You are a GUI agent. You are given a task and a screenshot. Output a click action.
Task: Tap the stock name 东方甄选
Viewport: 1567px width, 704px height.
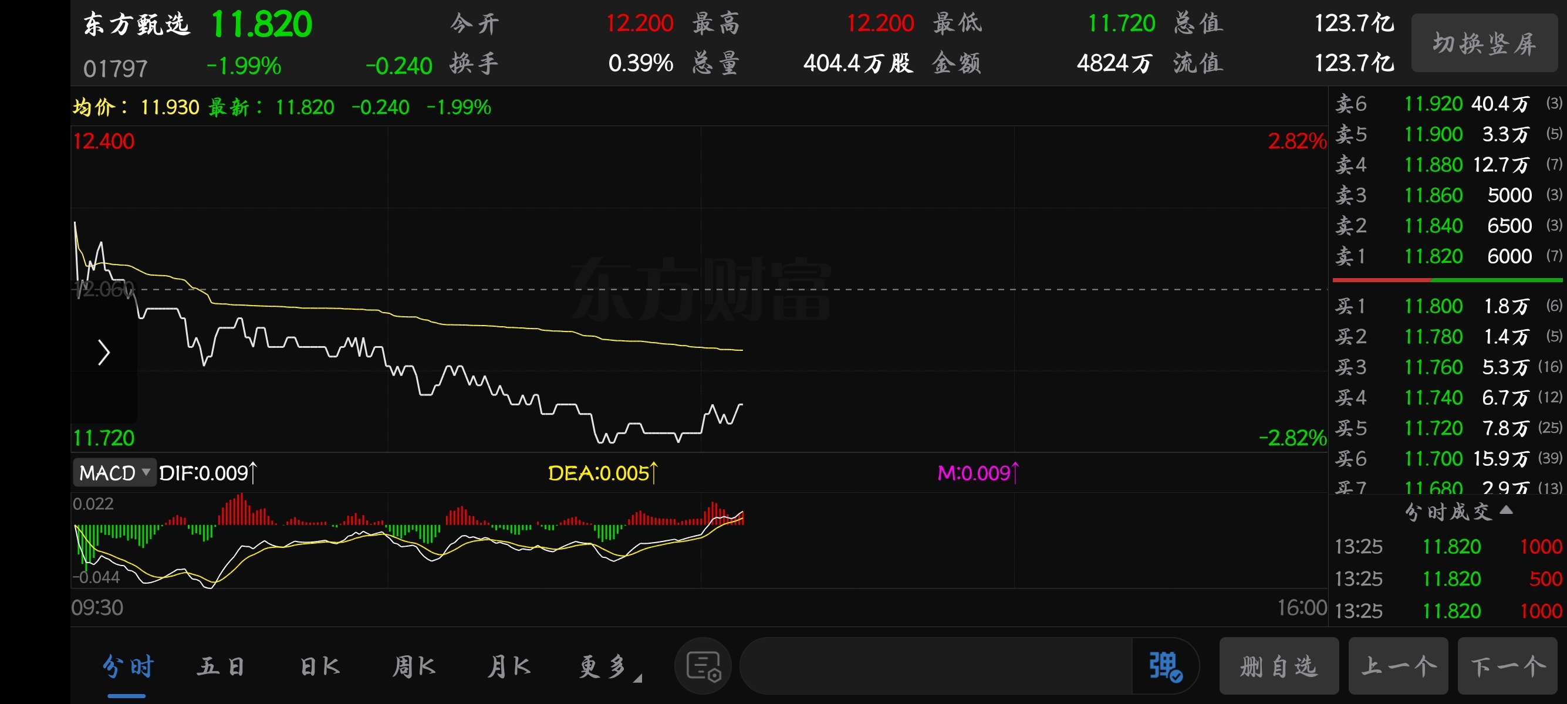coord(136,24)
